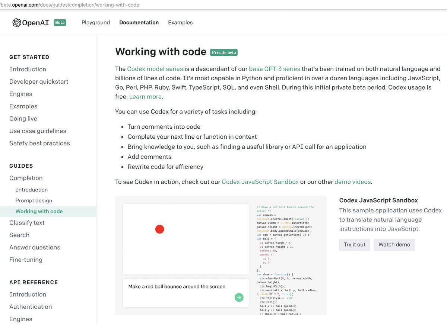Click the Learn more link
The width and height of the screenshot is (447, 325).
coord(145,97)
